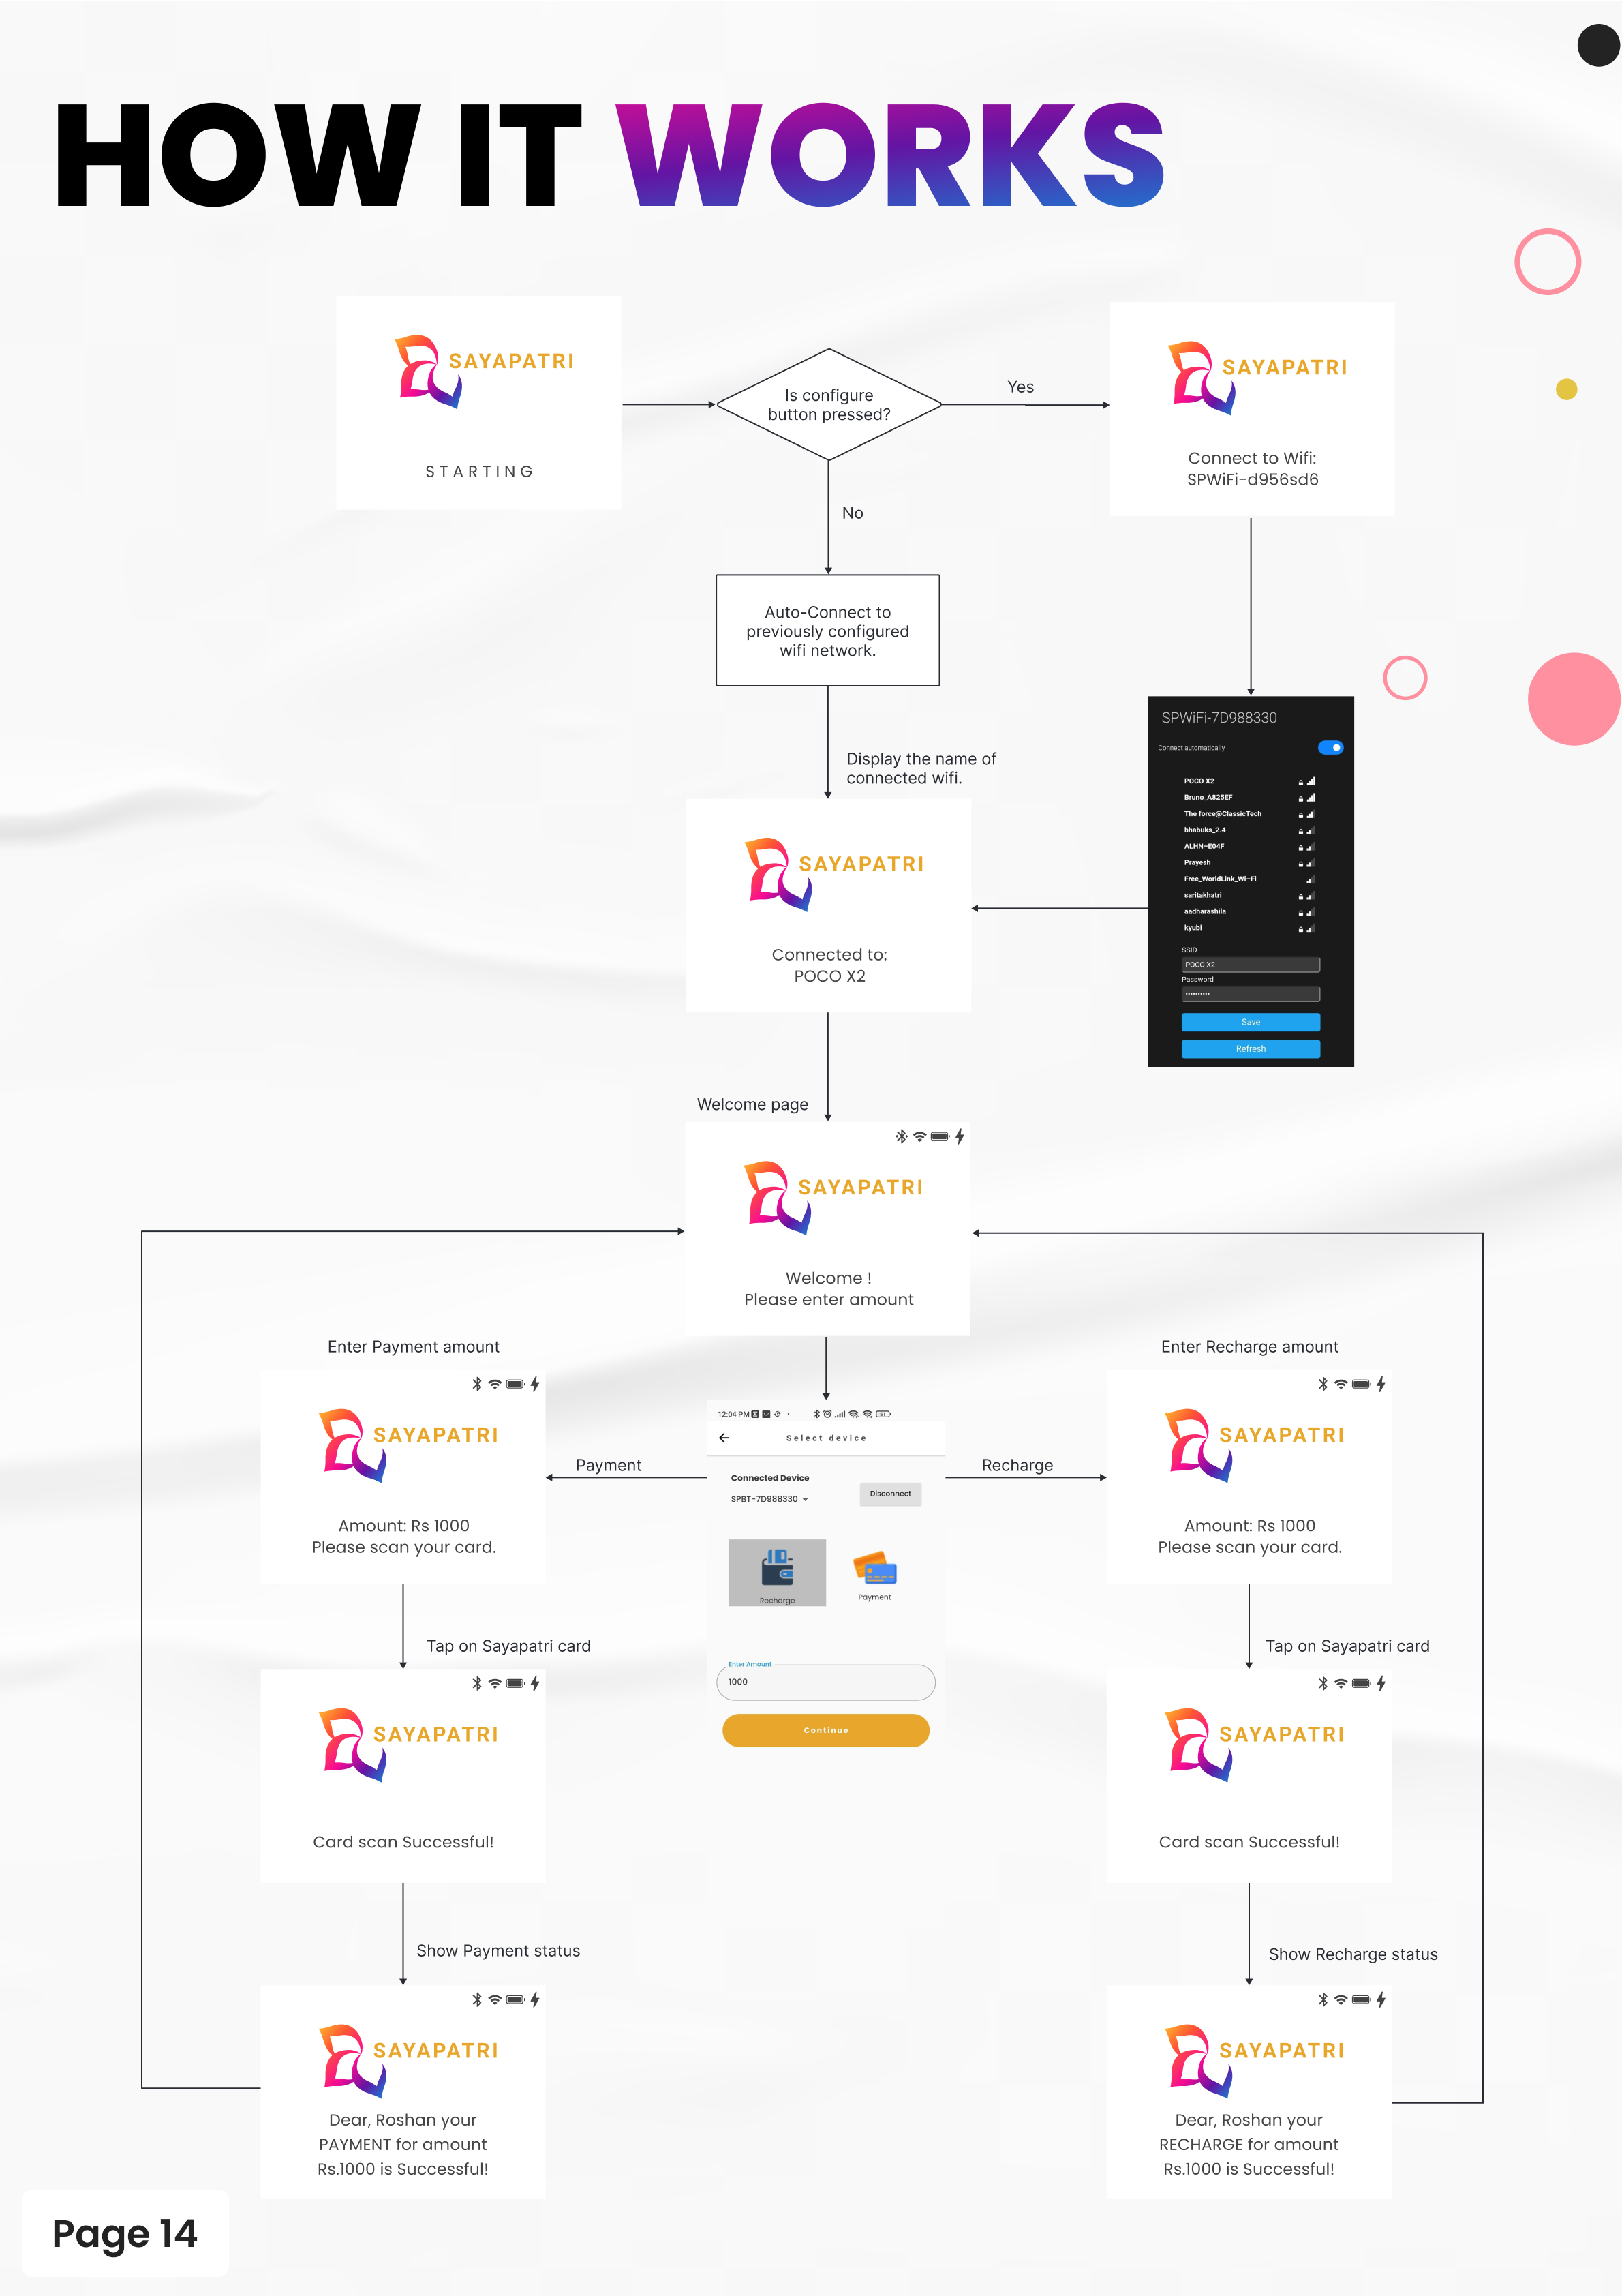This screenshot has width=1622, height=2296.
Task: Click the Password input field
Action: pos(1250,994)
